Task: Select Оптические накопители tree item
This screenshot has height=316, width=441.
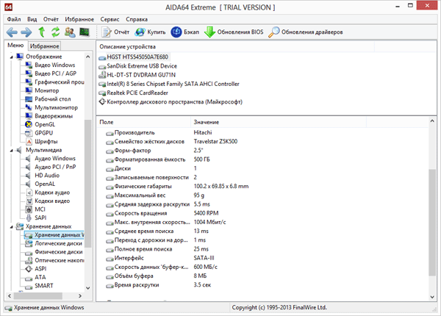Action: tap(60, 260)
